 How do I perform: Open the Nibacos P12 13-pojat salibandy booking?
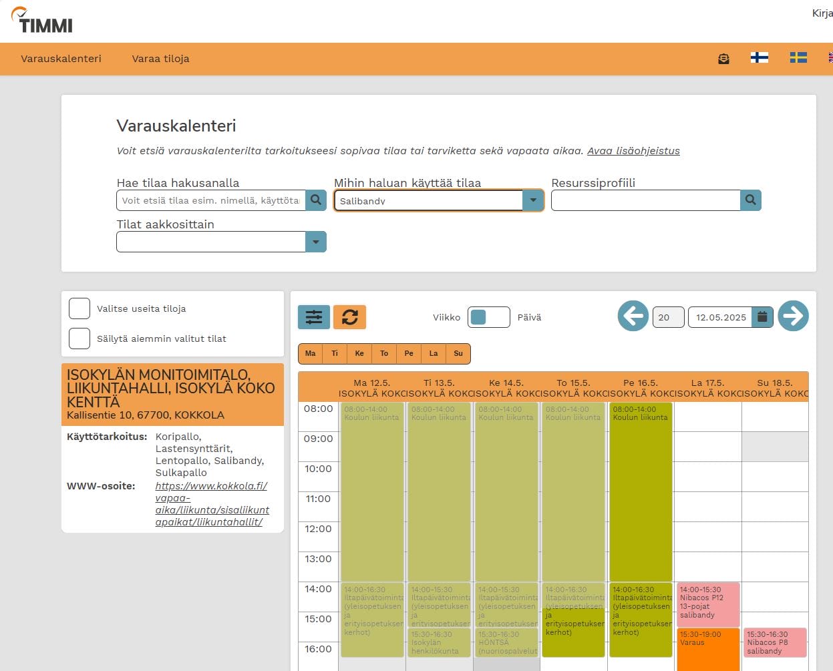pyautogui.click(x=708, y=604)
